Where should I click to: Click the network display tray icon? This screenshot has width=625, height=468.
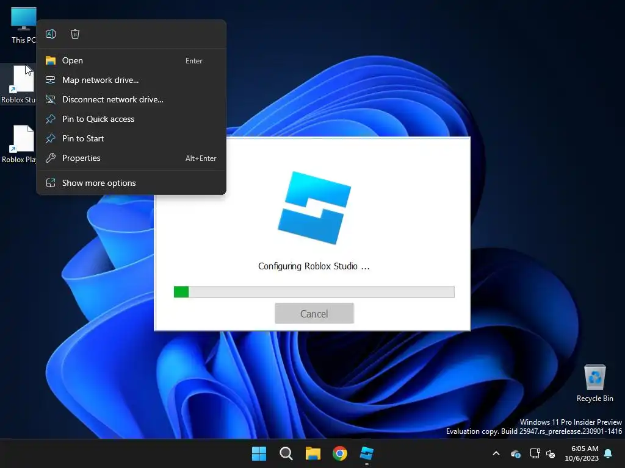click(535, 453)
